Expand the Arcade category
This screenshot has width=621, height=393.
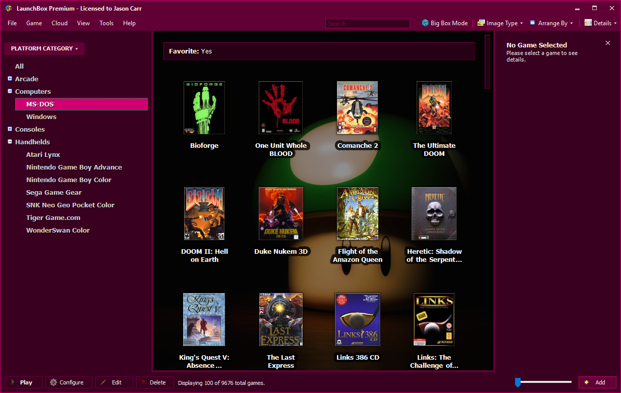(10, 79)
